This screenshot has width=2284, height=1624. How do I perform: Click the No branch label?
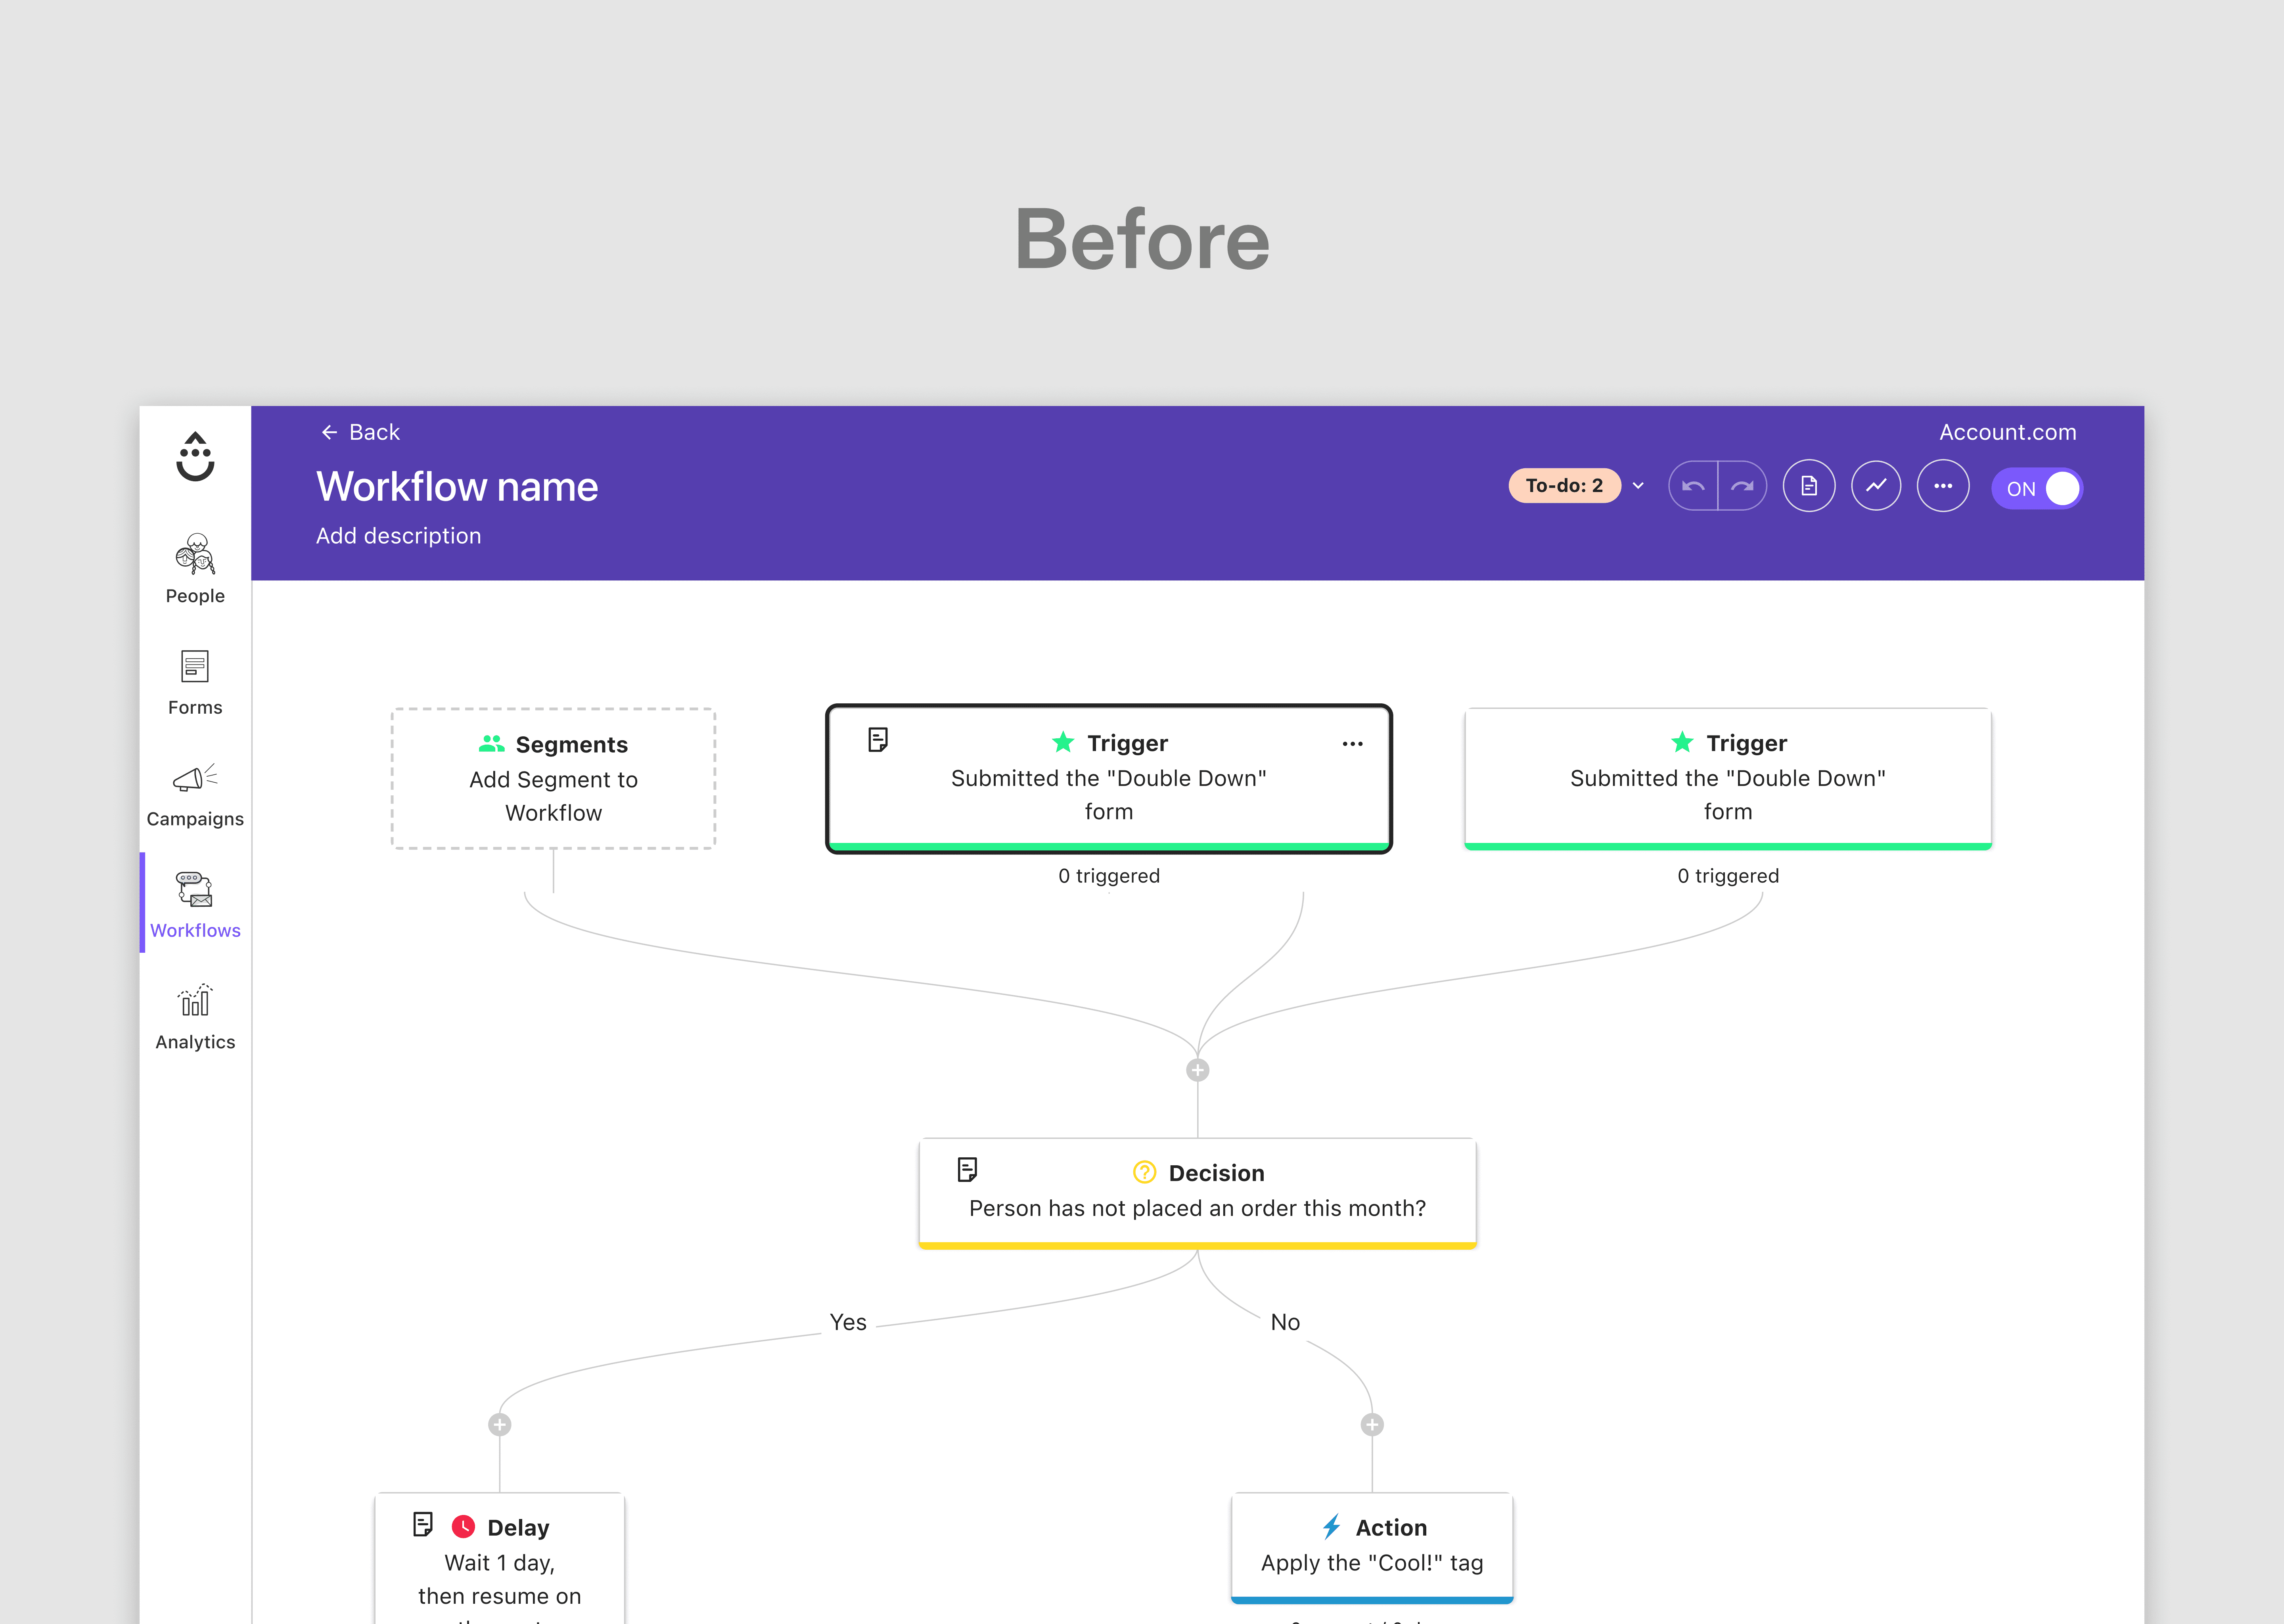[x=1285, y=1322]
